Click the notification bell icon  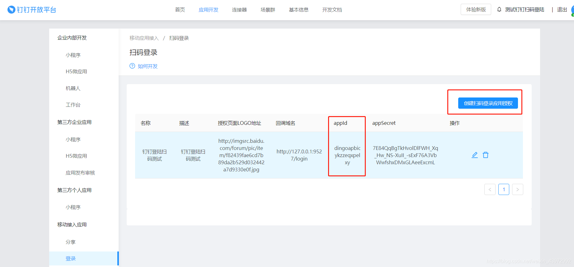coord(499,10)
